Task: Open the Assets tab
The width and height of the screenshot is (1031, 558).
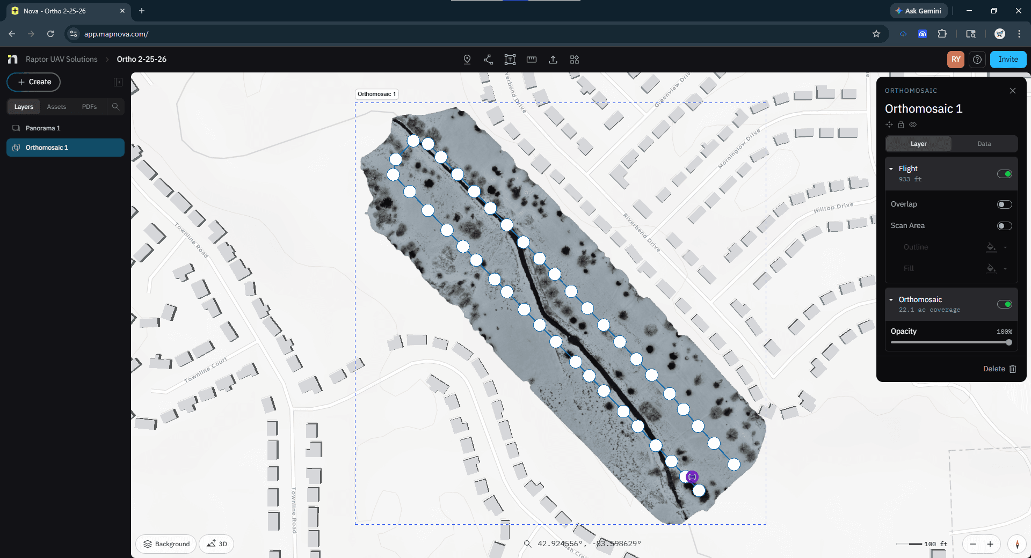Action: click(x=56, y=107)
